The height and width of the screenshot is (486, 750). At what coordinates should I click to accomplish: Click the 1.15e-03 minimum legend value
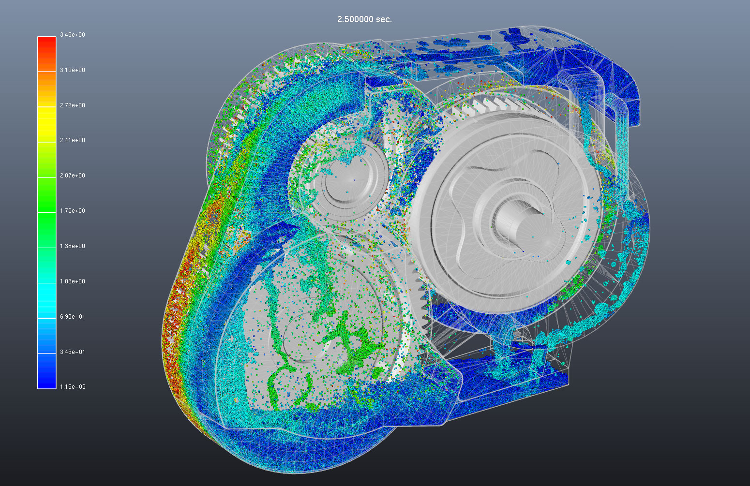point(73,387)
